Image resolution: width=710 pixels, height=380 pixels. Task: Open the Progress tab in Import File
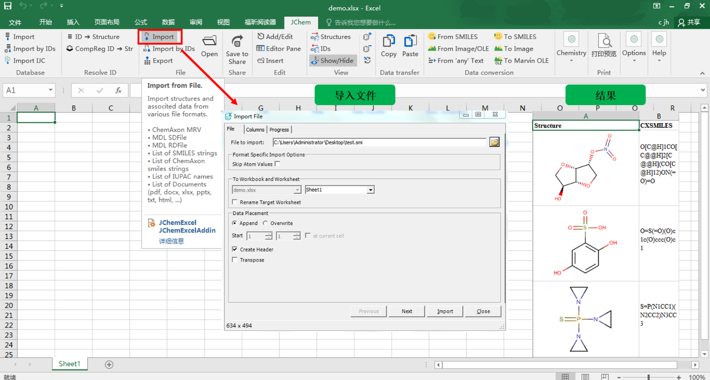point(279,129)
